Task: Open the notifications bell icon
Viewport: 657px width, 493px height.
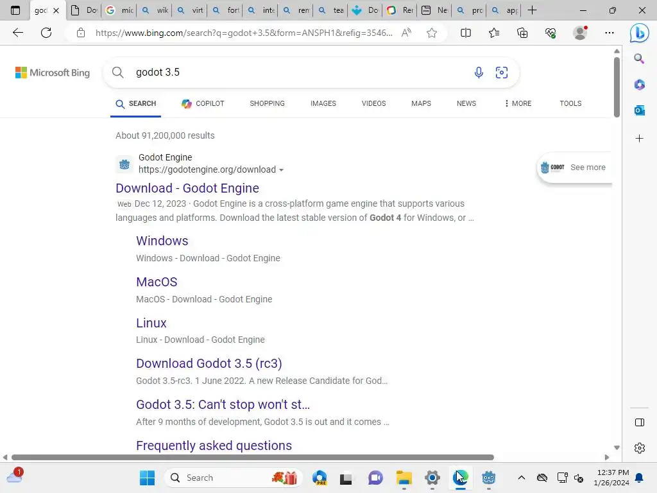Action: click(x=640, y=478)
